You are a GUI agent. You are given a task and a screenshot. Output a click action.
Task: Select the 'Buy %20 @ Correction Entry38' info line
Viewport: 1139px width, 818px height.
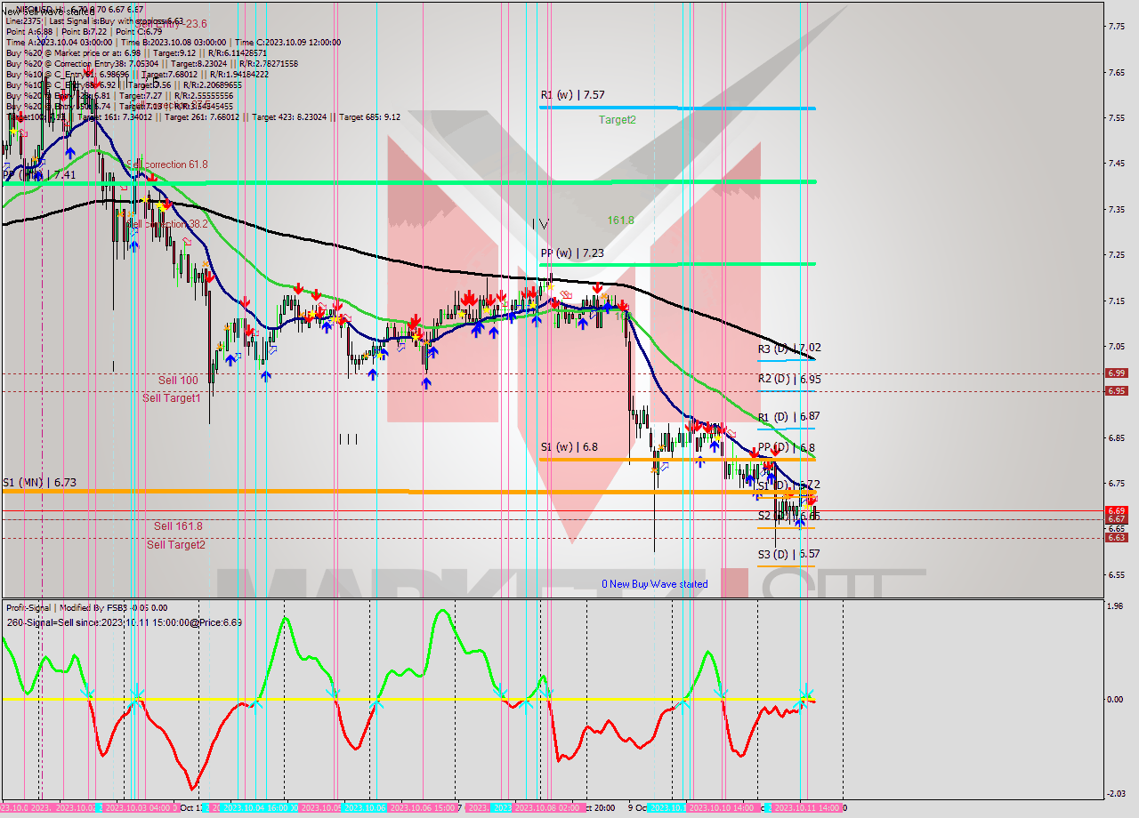[151, 63]
